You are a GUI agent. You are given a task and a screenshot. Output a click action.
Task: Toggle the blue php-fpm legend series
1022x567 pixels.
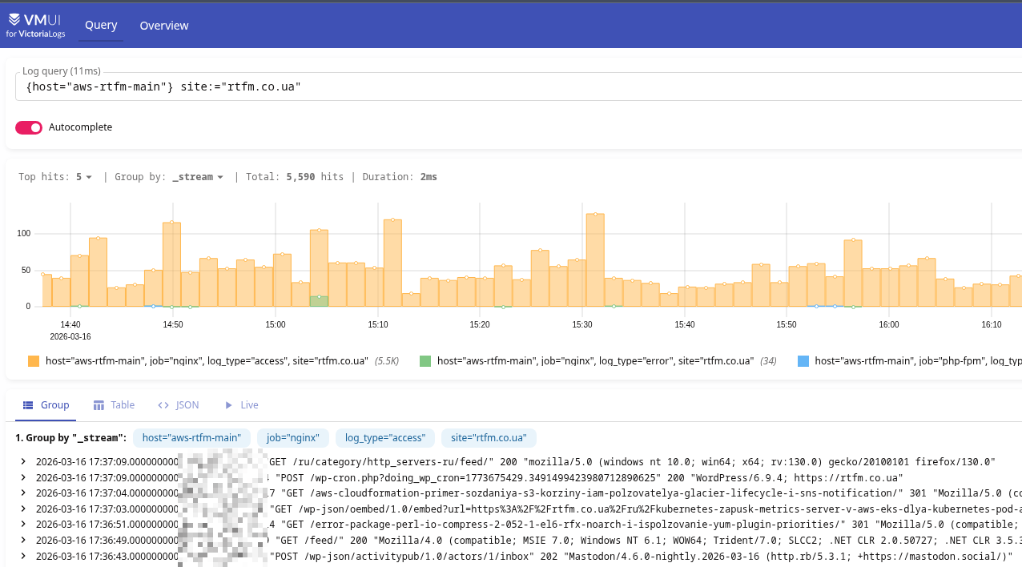pyautogui.click(x=803, y=361)
